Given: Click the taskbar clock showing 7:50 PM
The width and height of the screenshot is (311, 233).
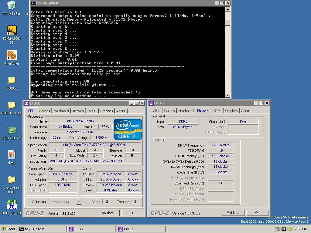Looking at the screenshot, I should 300,229.
